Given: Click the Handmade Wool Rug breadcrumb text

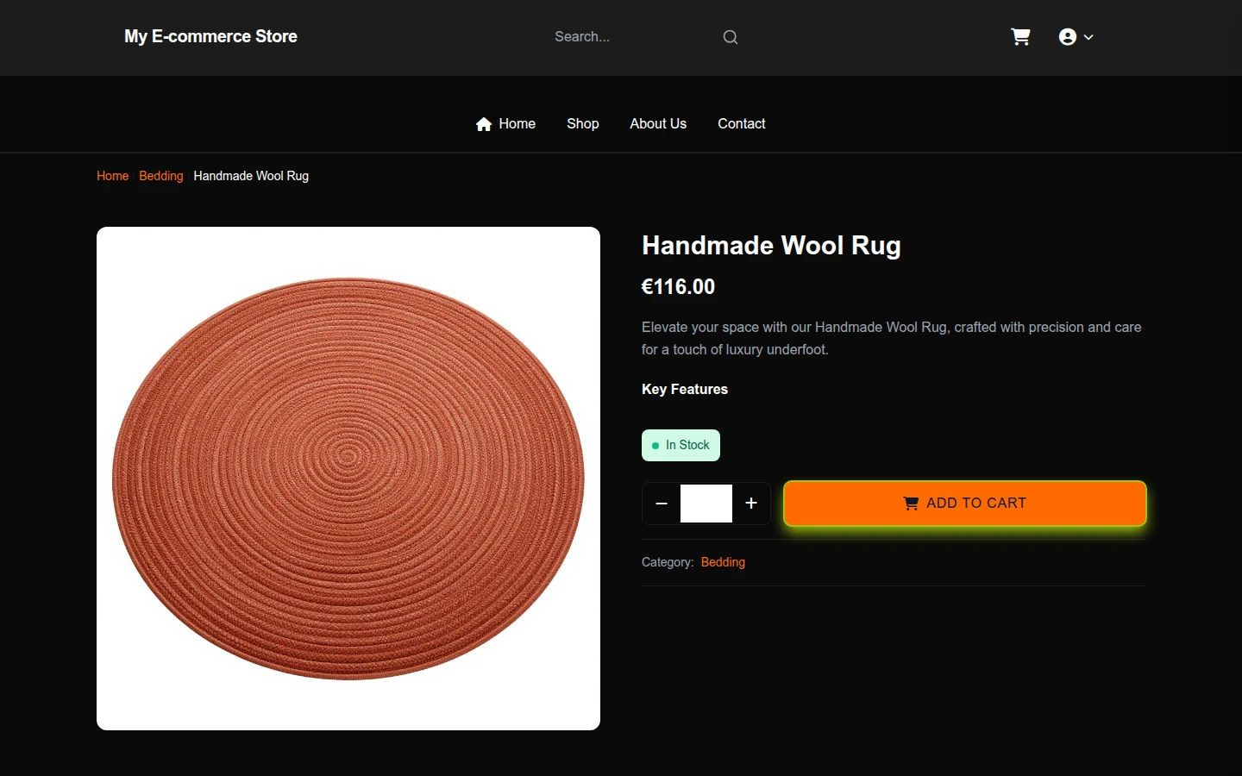Looking at the screenshot, I should [251, 176].
